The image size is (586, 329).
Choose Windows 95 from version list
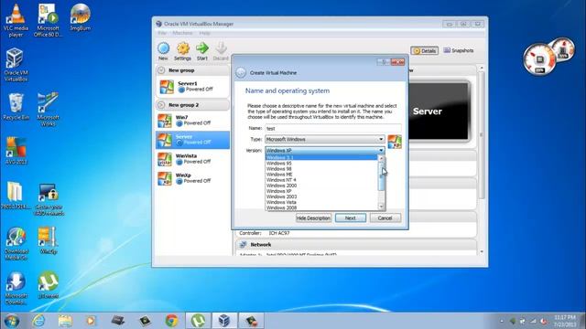321,163
